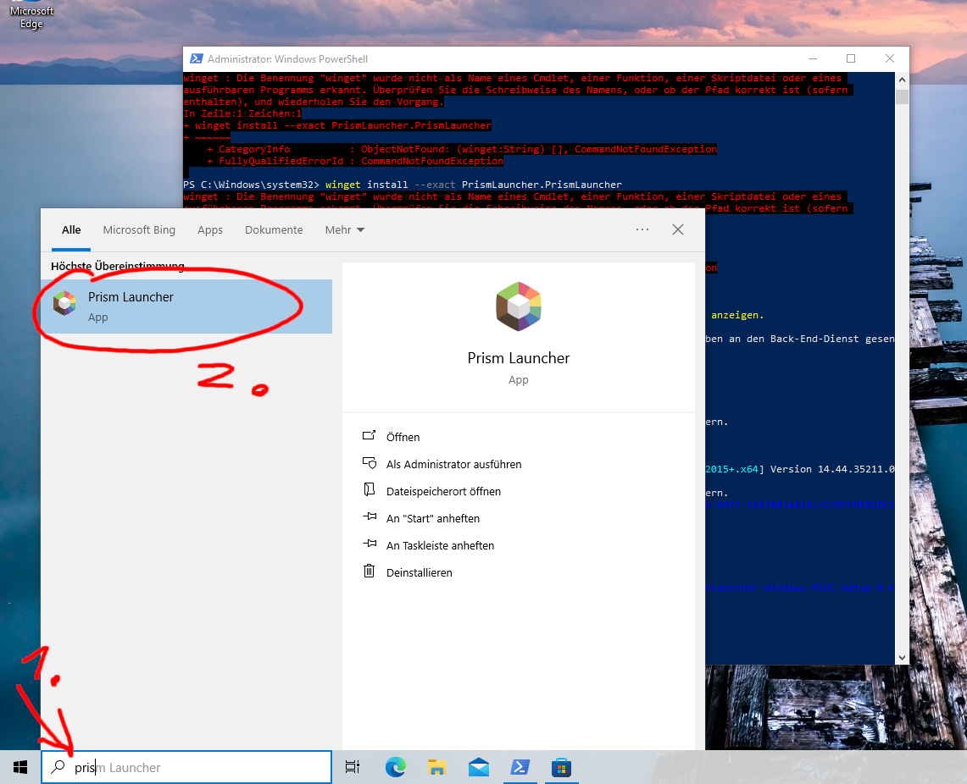Choose Als Administrator ausführen
967x784 pixels.
click(453, 464)
